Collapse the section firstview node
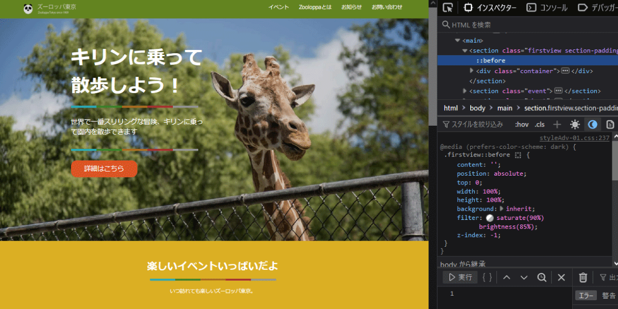The height and width of the screenshot is (309, 618). point(465,50)
